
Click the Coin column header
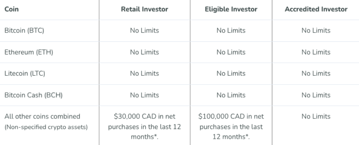coord(11,9)
